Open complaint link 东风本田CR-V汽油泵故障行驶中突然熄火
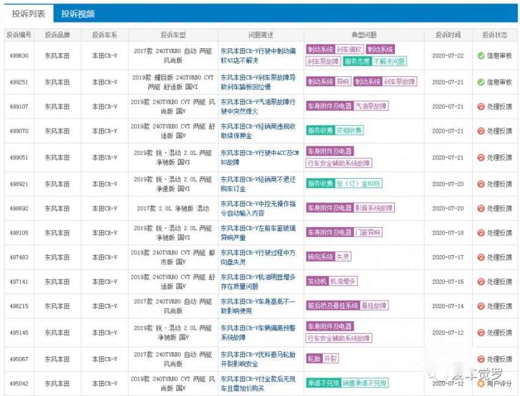 [x=258, y=106]
